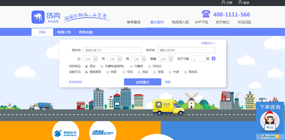Open 常见问题 FAQ menu item
Viewport: 285px width, 140px height.
coord(244,22)
